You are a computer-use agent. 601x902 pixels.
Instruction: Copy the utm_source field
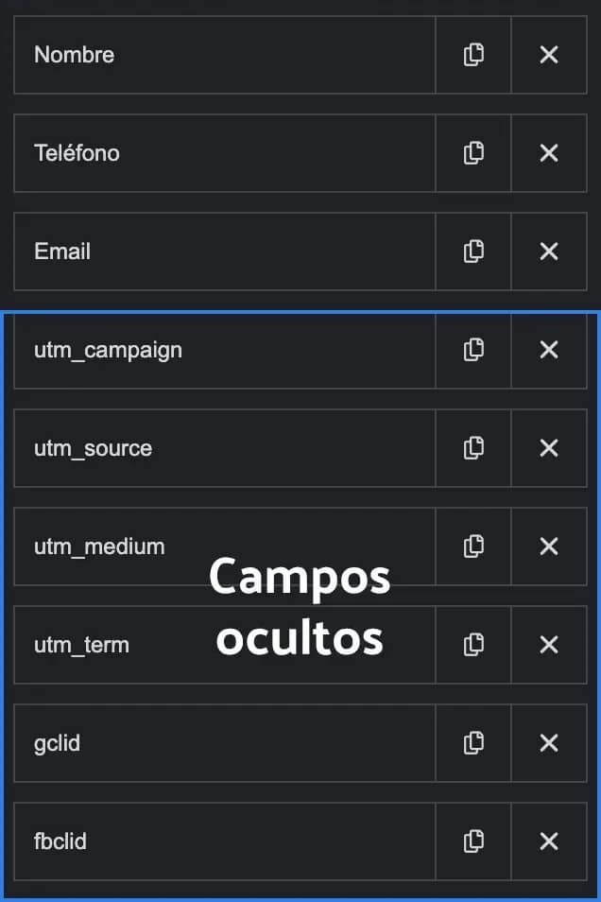(x=473, y=448)
